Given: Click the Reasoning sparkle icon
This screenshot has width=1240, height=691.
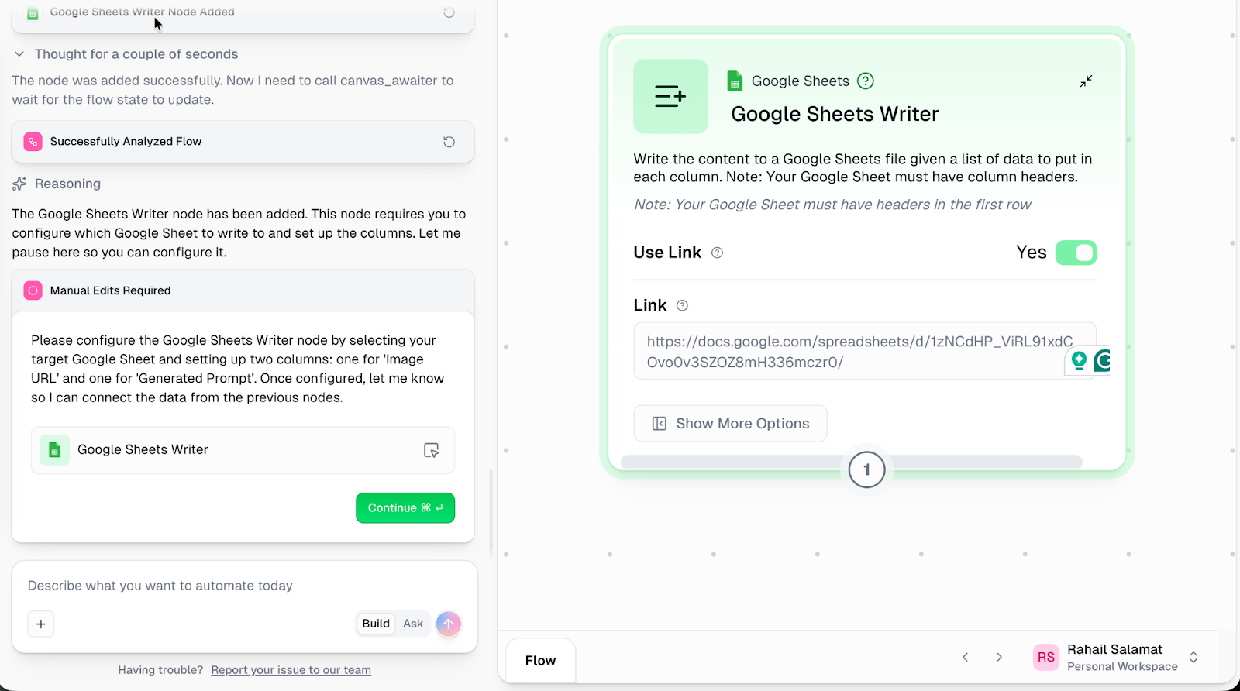Looking at the screenshot, I should [19, 184].
